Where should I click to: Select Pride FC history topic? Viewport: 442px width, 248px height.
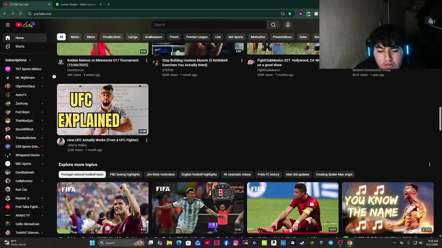tap(268, 174)
